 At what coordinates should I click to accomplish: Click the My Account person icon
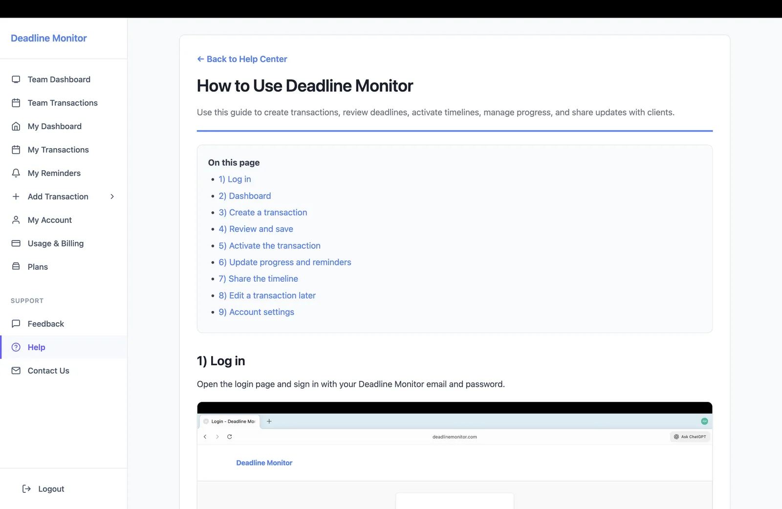tap(16, 220)
